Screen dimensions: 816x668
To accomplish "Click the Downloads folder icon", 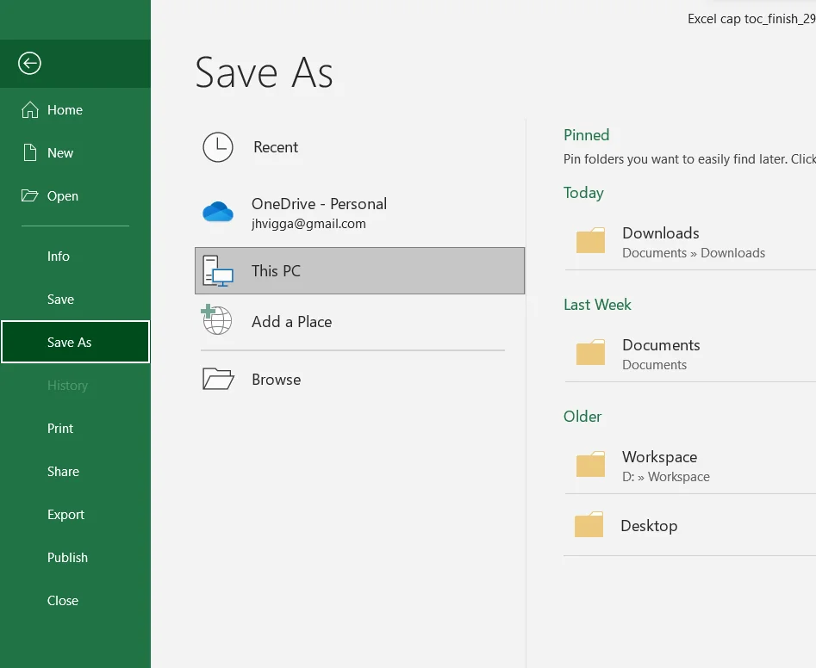I will click(590, 240).
